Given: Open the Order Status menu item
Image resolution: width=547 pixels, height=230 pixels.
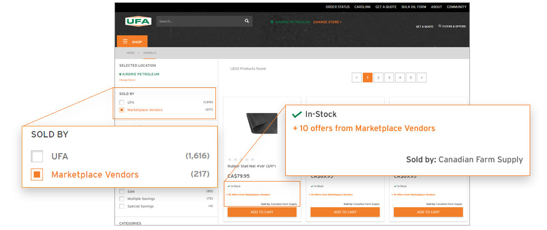Looking at the screenshot, I should 337,7.
